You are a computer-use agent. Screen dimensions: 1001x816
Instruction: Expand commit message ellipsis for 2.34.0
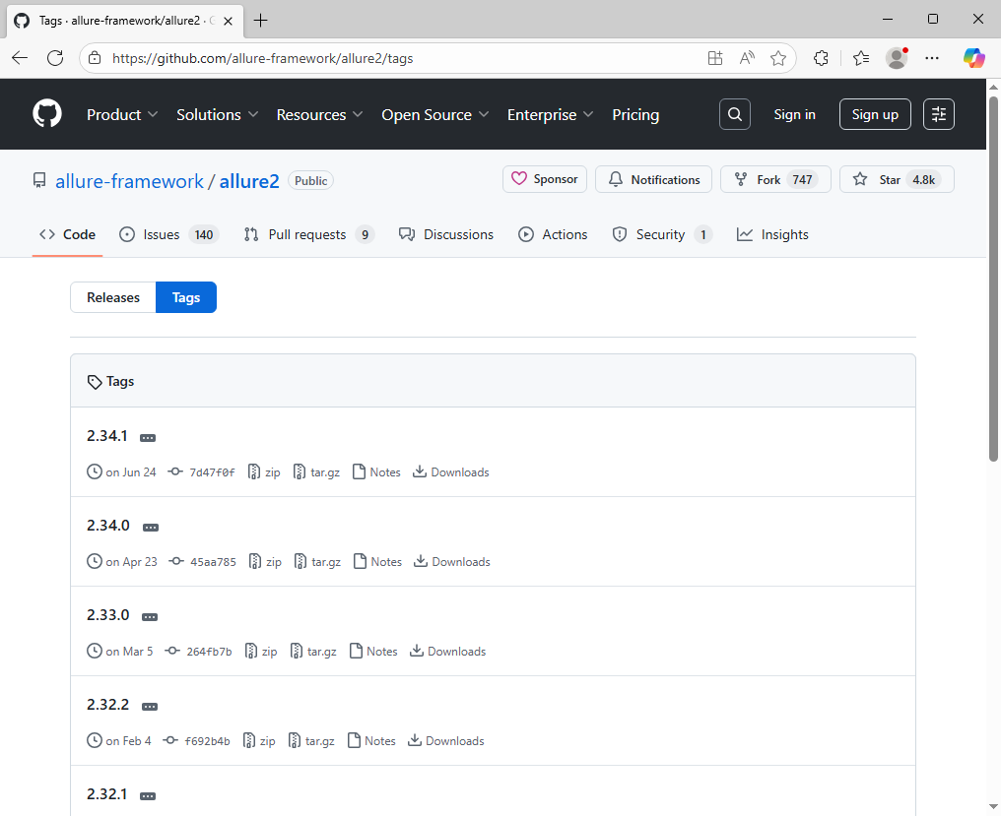151,527
